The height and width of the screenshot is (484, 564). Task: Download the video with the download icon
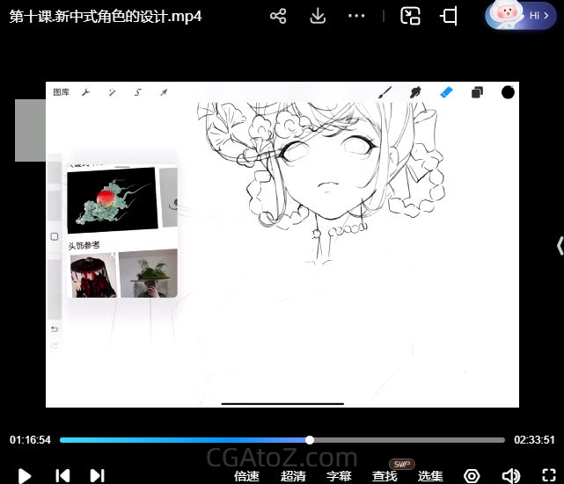(x=318, y=16)
